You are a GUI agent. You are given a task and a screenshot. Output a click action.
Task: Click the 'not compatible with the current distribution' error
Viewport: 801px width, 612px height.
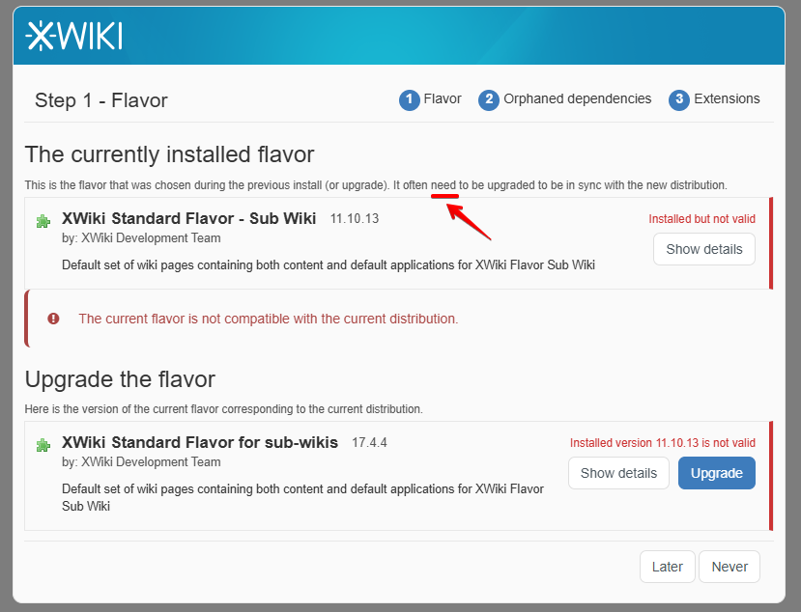tap(269, 319)
